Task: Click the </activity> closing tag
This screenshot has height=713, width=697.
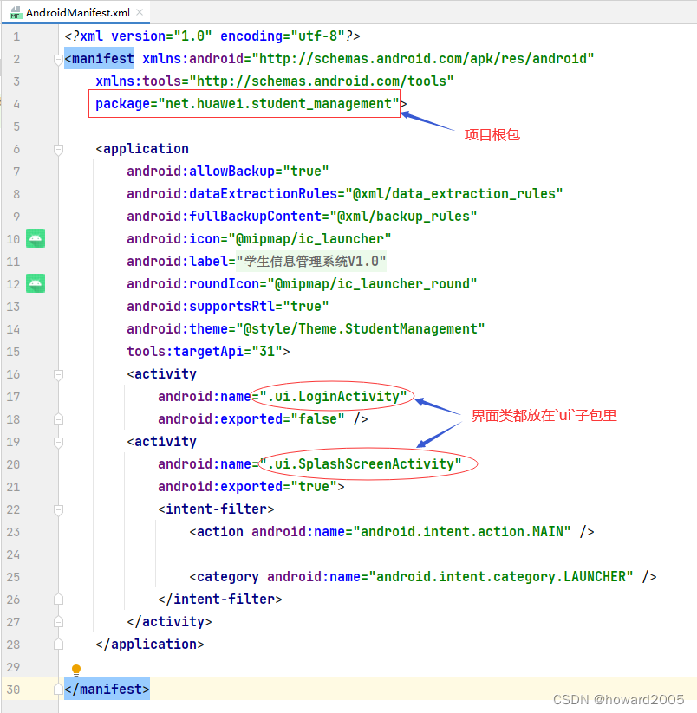Action: [x=169, y=622]
